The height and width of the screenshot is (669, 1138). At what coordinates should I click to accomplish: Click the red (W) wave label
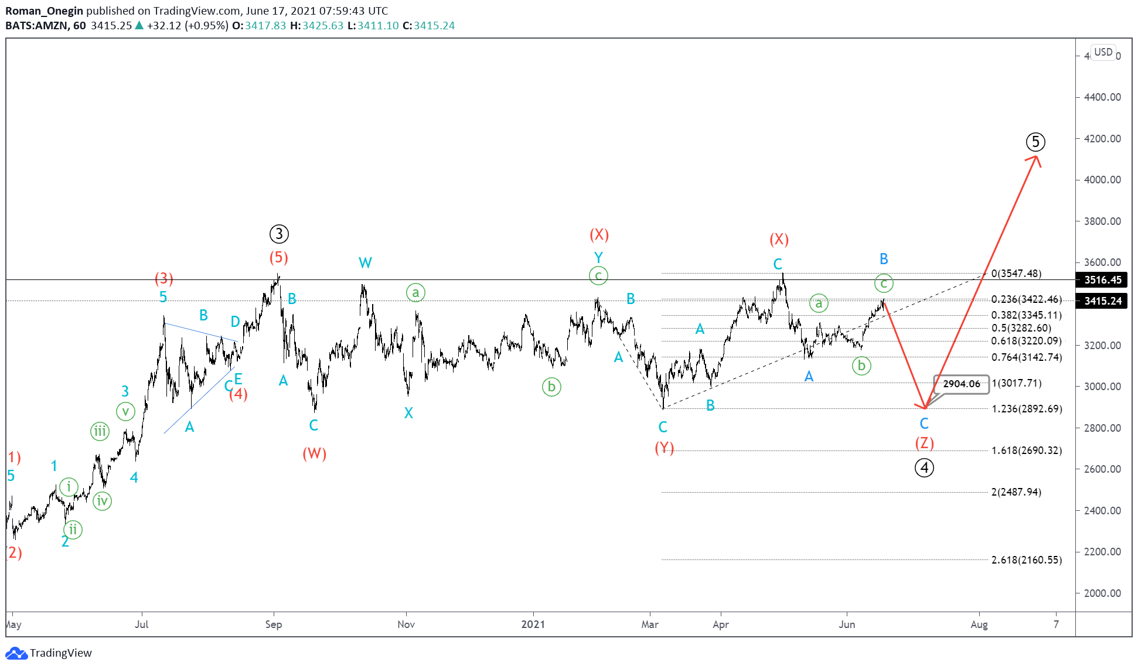tap(314, 453)
